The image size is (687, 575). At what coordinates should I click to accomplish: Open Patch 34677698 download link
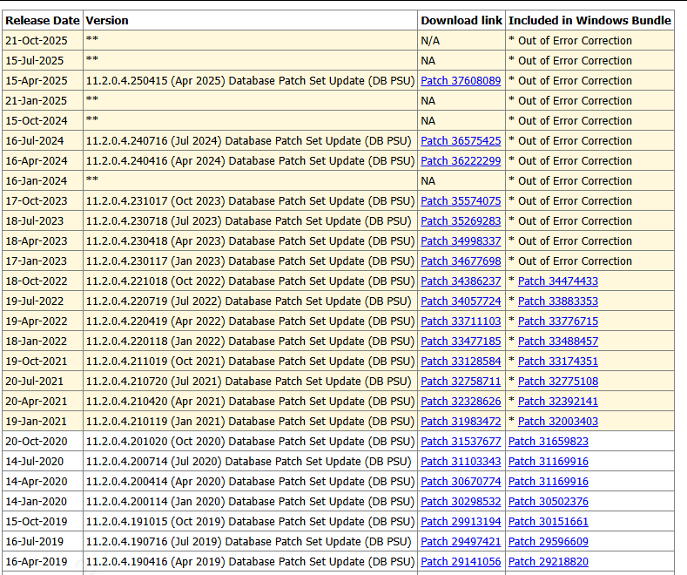point(461,261)
